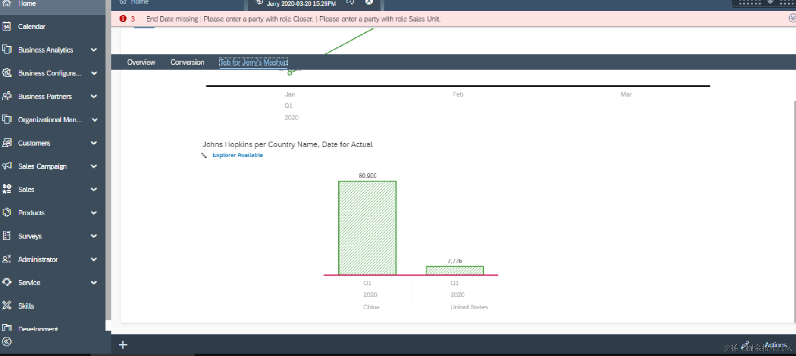
Task: Open the Calendar icon in sidebar
Action: coord(6,26)
